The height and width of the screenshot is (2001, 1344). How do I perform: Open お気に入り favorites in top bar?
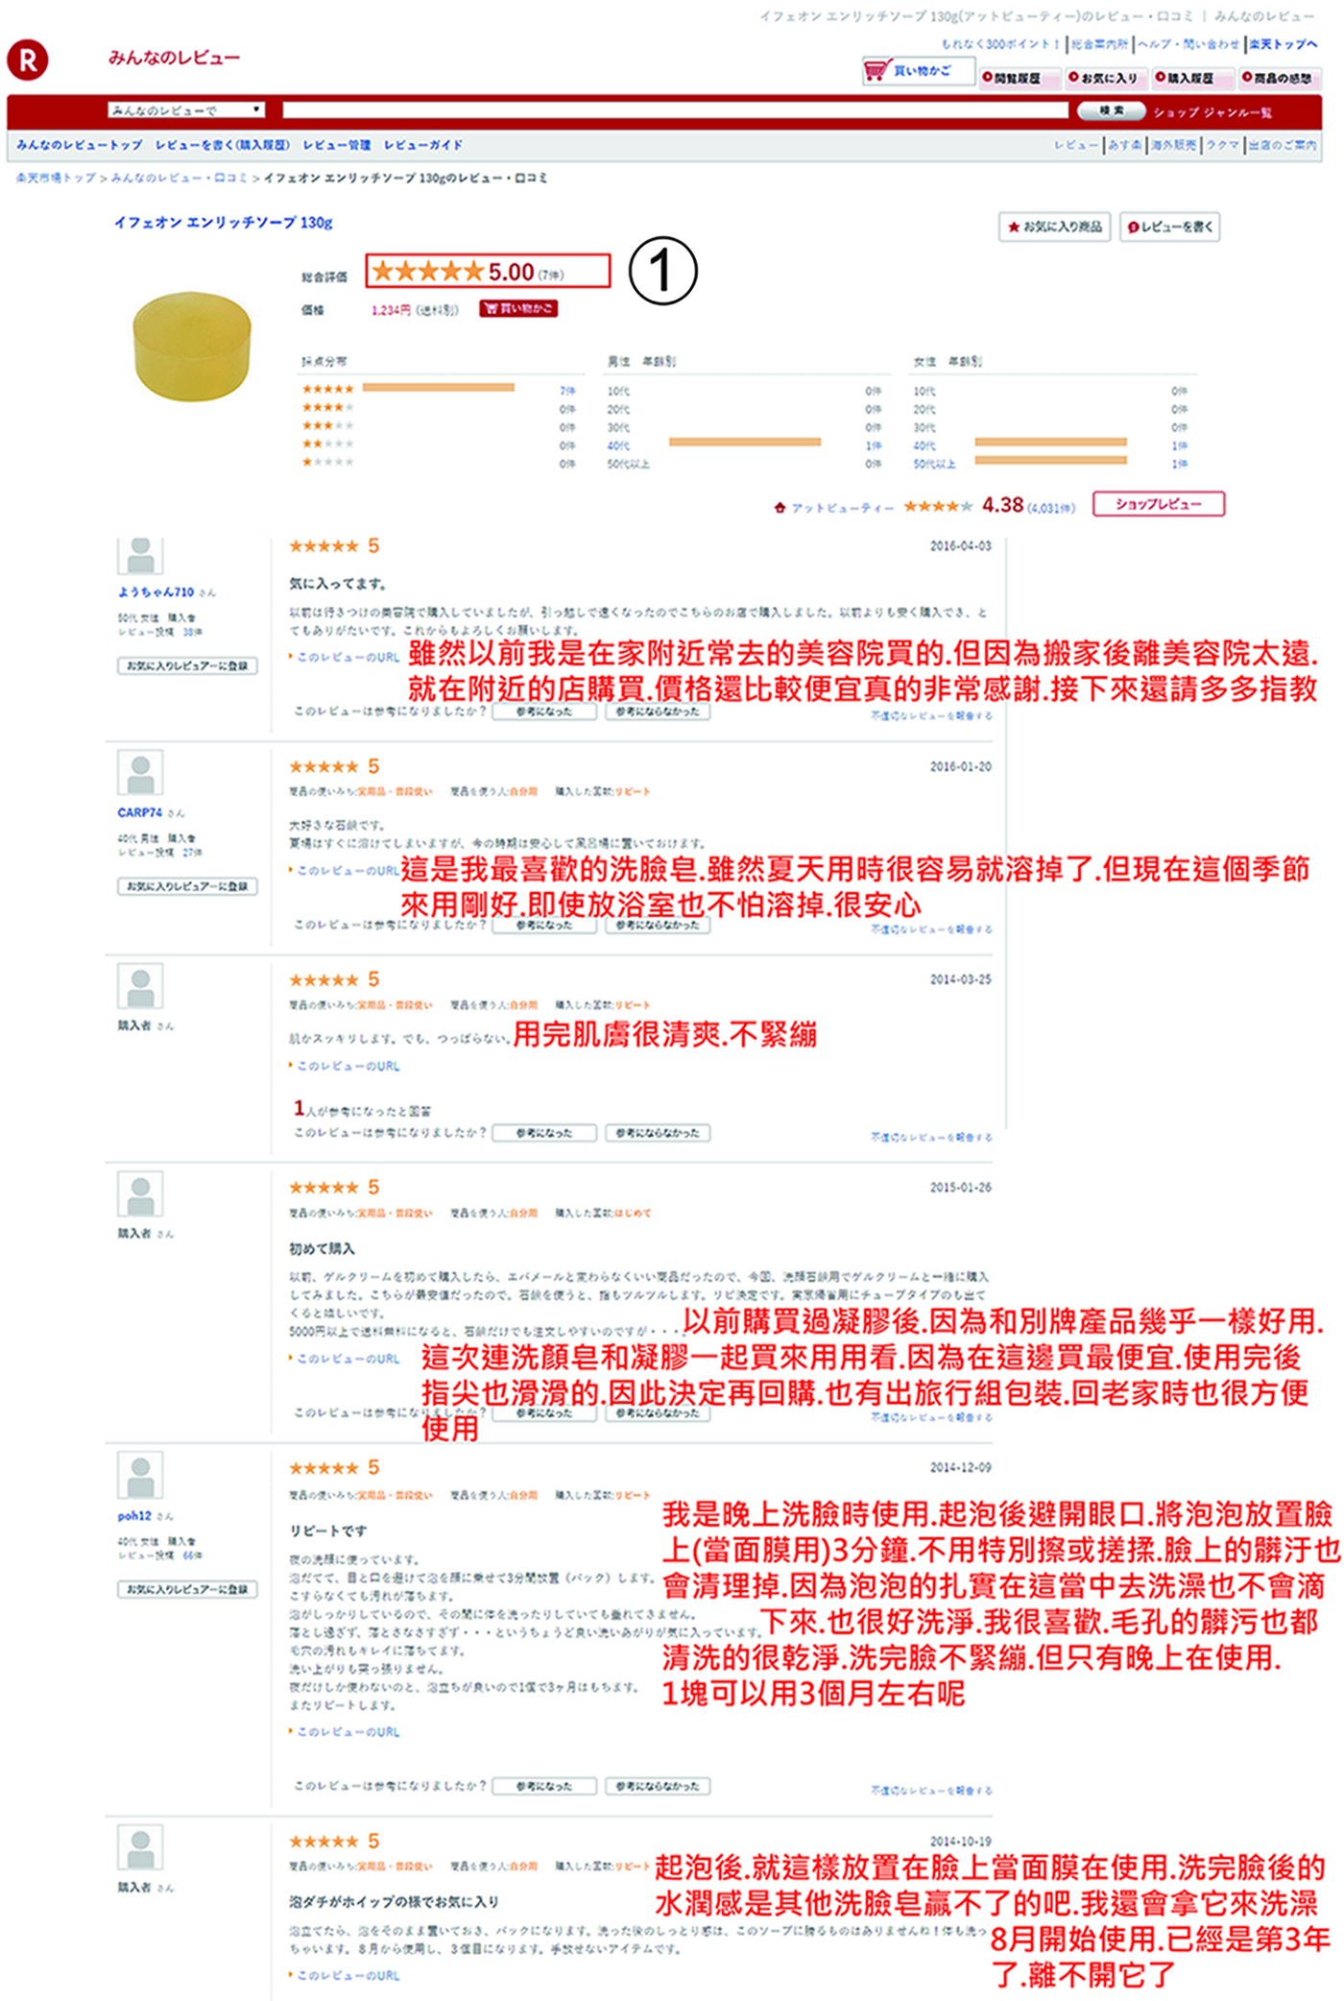point(1103,78)
